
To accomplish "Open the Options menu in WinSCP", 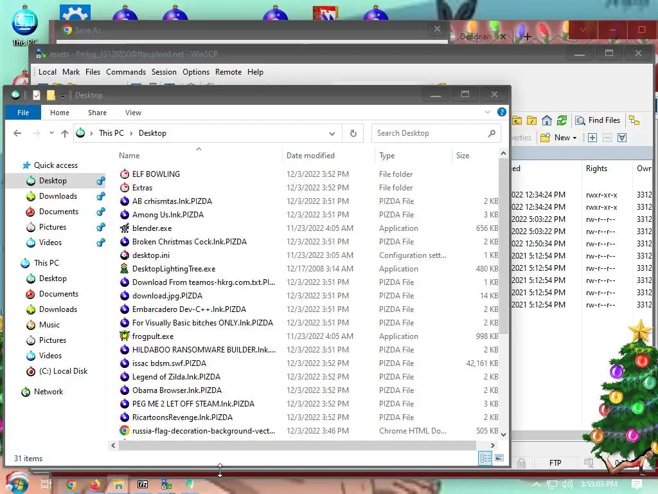I will coord(195,72).
